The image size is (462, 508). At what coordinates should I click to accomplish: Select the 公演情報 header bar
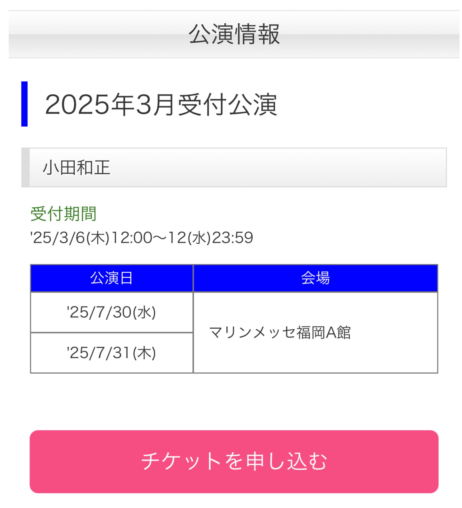point(234,34)
